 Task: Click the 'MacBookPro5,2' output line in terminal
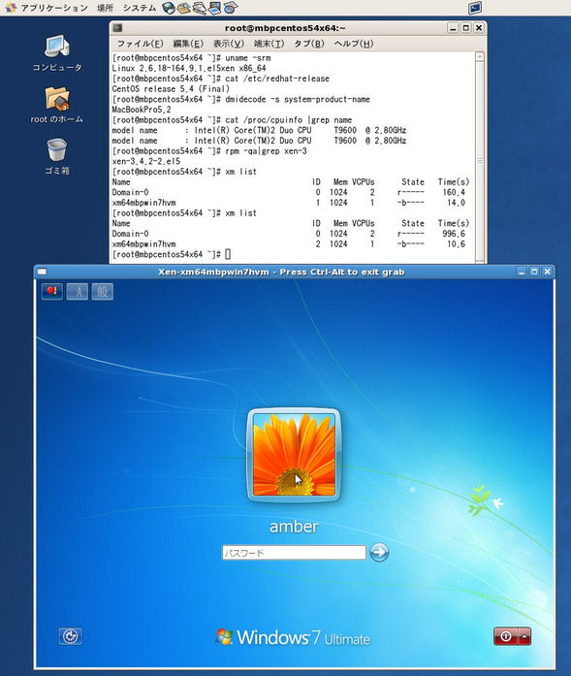[142, 110]
